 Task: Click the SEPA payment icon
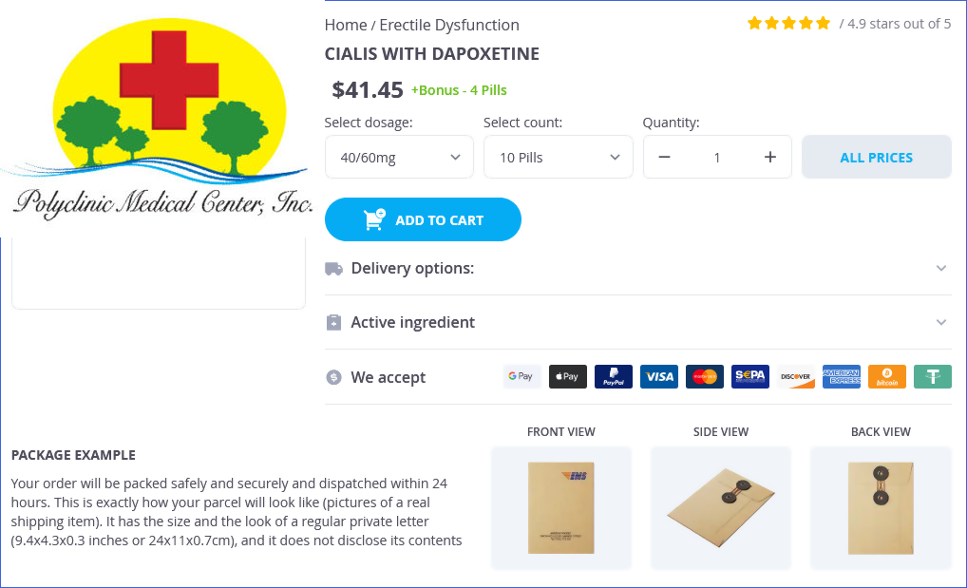(x=750, y=376)
